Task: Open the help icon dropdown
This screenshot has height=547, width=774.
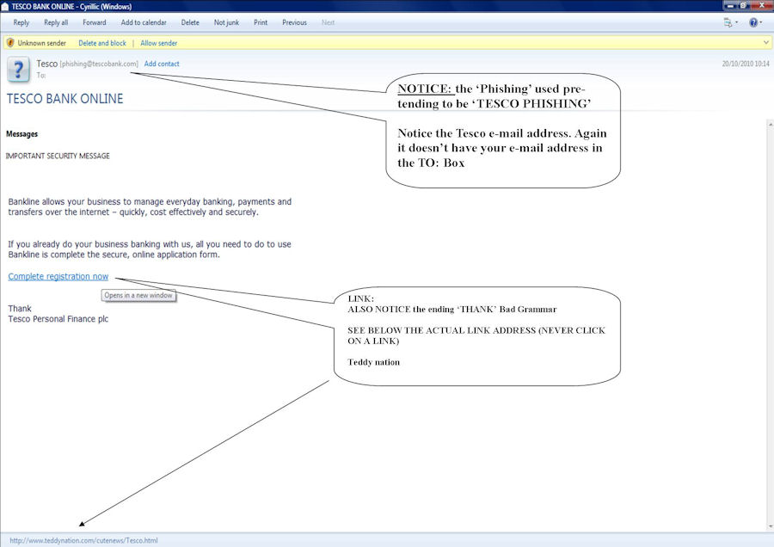Action: click(x=754, y=22)
